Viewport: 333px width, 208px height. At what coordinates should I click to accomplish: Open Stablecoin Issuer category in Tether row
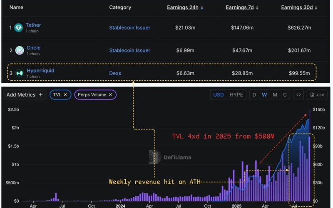pyautogui.click(x=129, y=27)
